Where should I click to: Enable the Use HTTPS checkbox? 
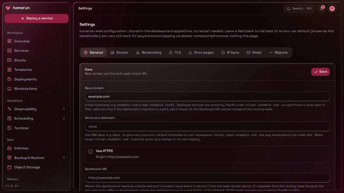pyautogui.click(x=91, y=151)
